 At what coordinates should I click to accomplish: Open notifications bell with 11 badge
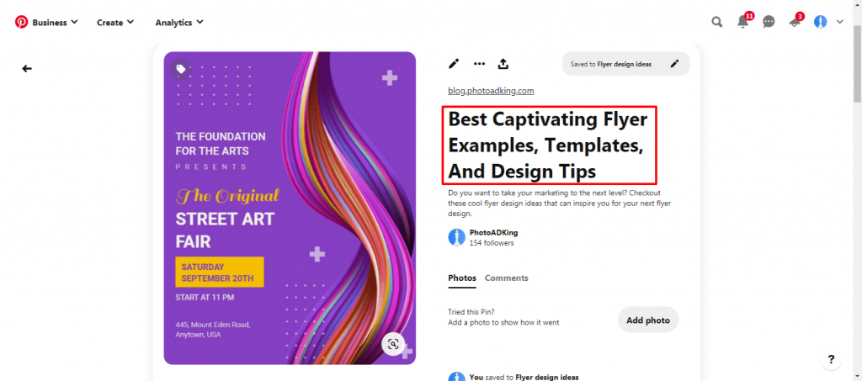point(743,22)
